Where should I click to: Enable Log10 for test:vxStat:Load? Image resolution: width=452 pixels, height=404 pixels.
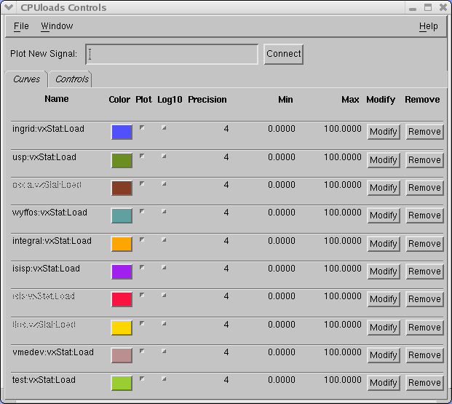tap(164, 379)
